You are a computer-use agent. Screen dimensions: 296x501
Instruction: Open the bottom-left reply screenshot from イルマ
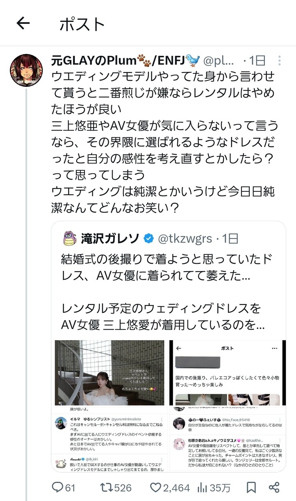click(110, 439)
